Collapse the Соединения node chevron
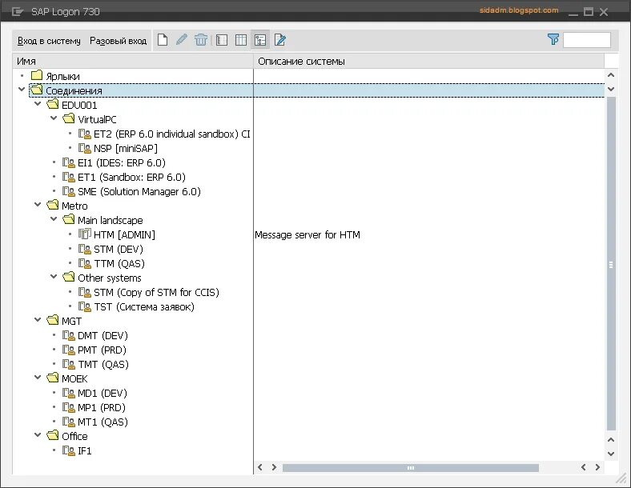631x488 pixels. point(22,90)
